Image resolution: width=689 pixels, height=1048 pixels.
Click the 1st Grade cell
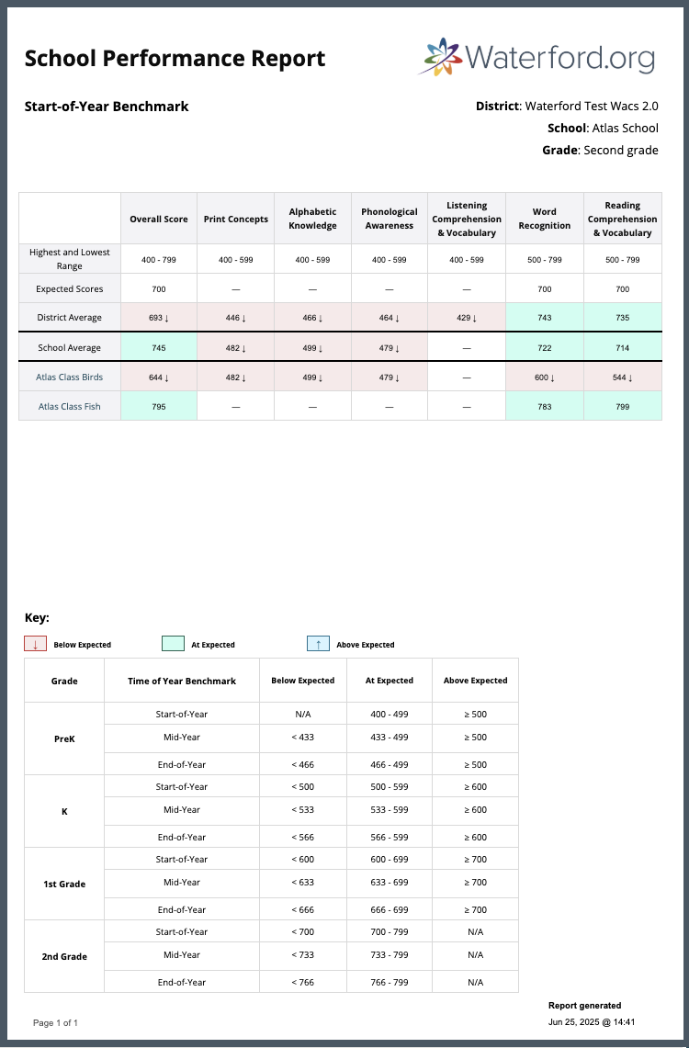pyautogui.click(x=64, y=884)
